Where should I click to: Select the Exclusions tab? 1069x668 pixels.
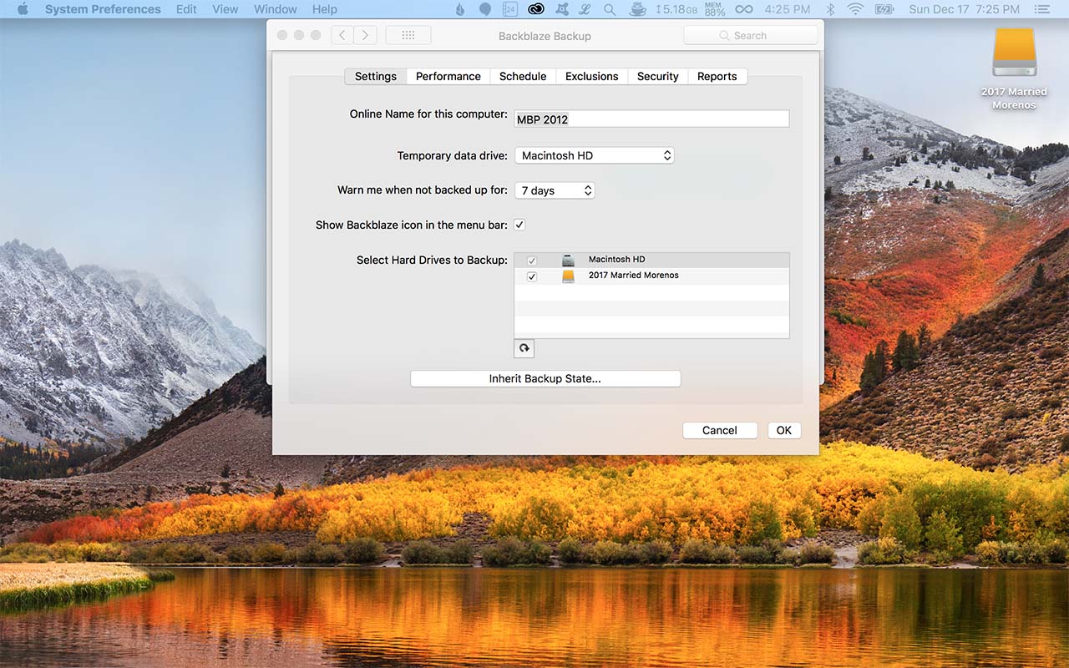tap(591, 76)
